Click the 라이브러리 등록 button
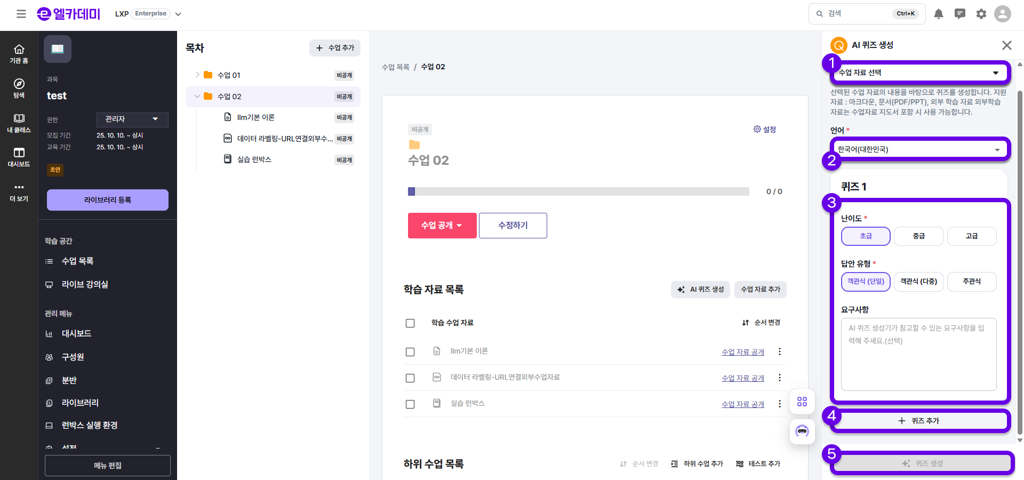 point(108,200)
